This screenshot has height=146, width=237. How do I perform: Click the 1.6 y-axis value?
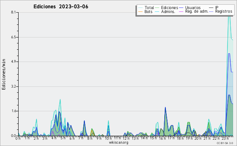(13, 111)
